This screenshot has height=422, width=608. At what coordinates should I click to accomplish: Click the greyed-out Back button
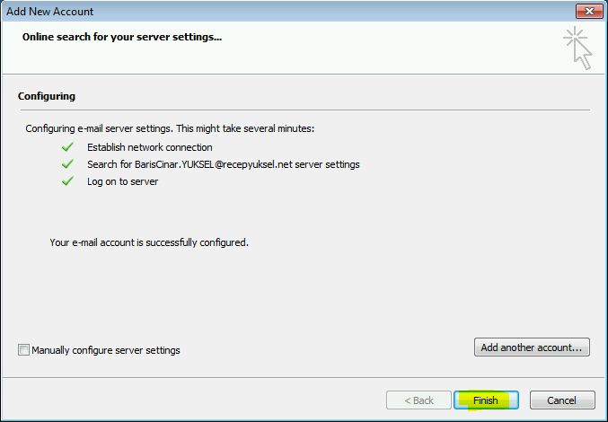pos(419,400)
